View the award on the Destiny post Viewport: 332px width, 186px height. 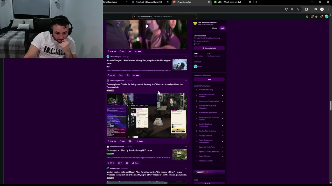[x=130, y=141]
